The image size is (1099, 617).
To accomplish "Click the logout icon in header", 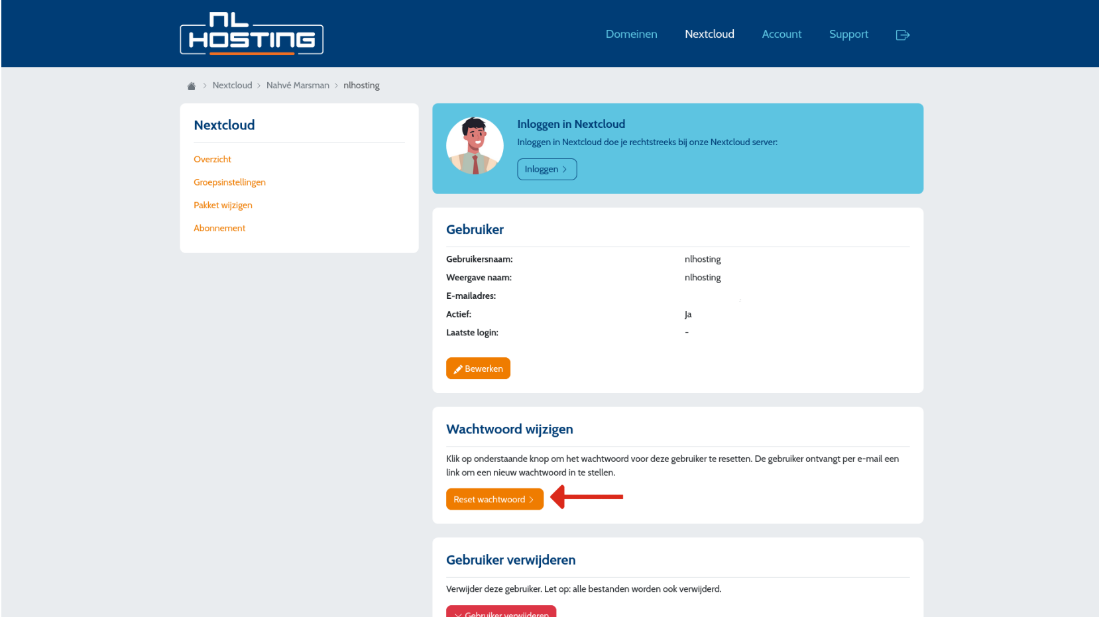I will point(902,34).
